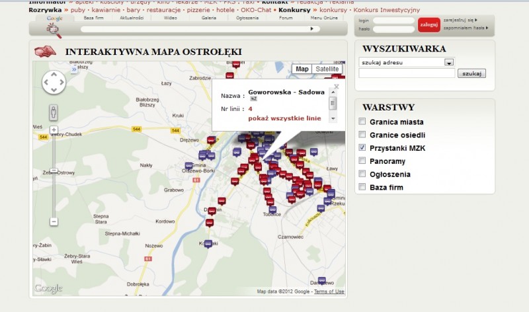Switch map to Map view

[x=302, y=69]
